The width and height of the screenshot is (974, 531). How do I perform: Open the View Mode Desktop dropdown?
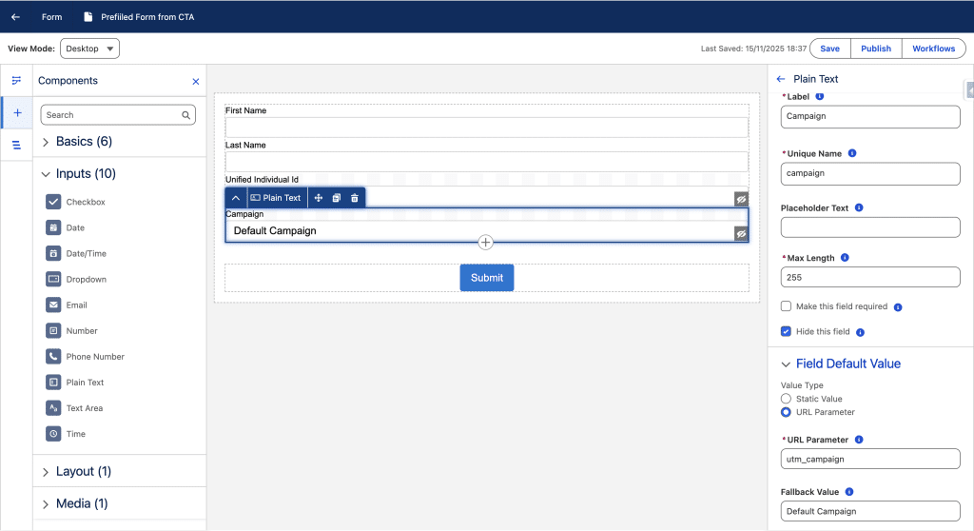click(x=89, y=49)
